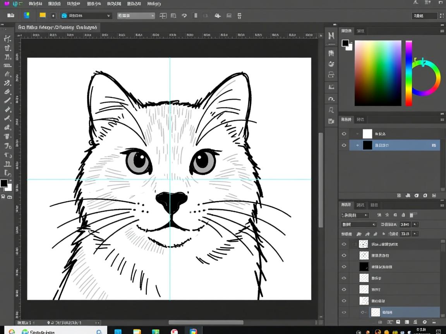
Task: Select the highlighted bottom layer in layers panel
Action: point(403,312)
